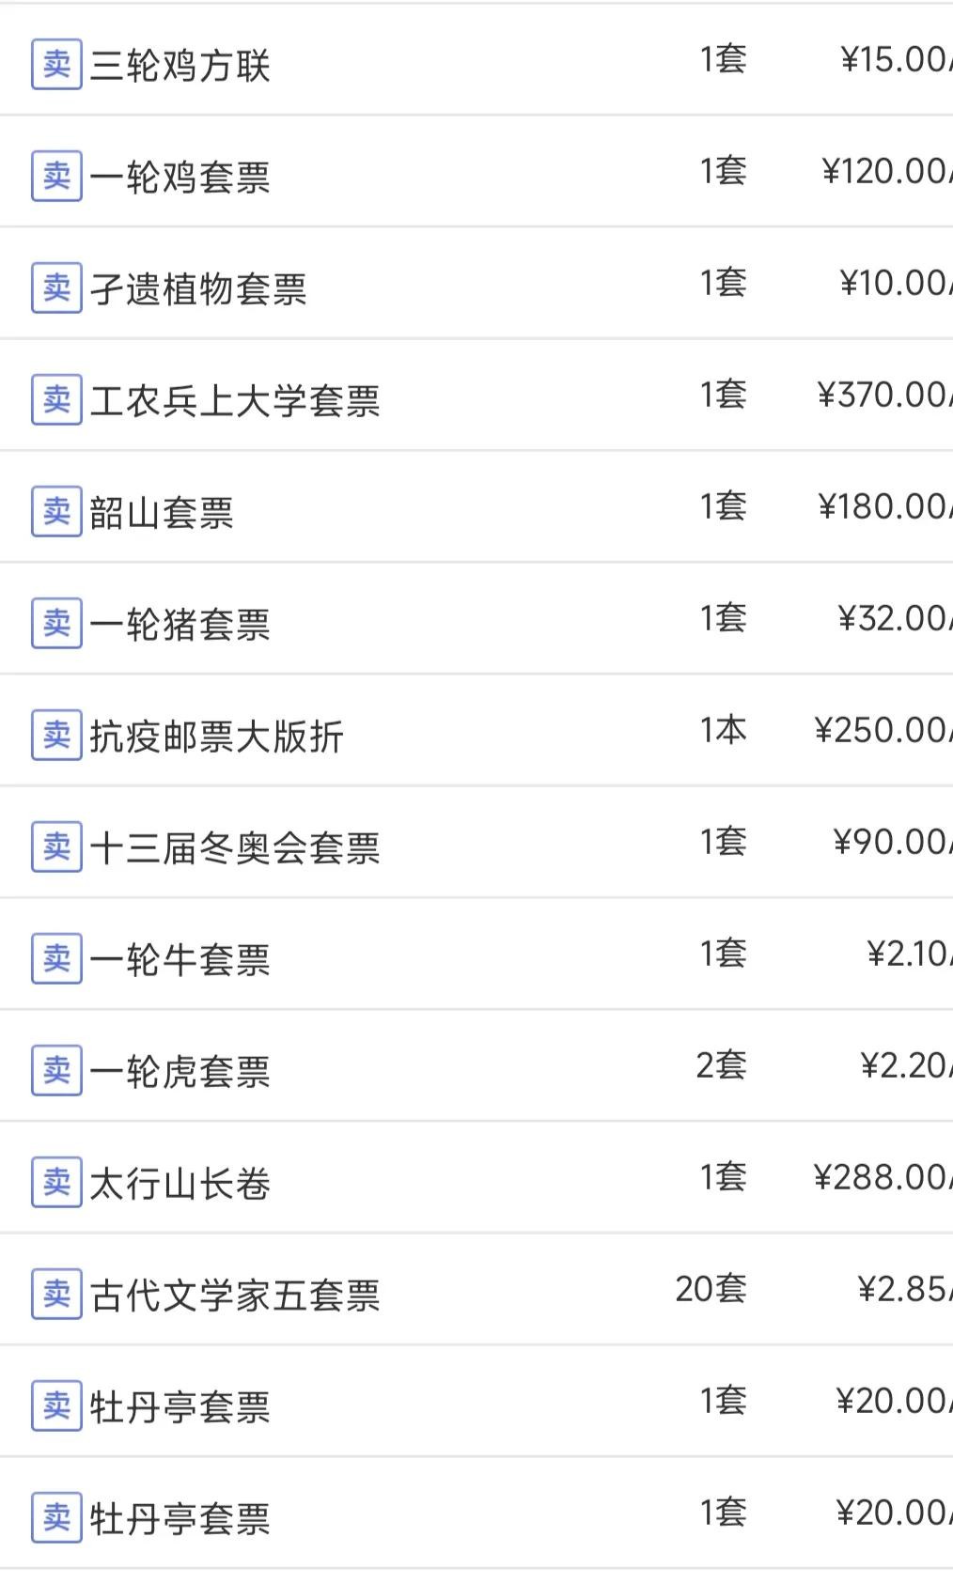953x1583 pixels.
Task: Open the 韶山套票 listing name
Action: coord(162,512)
